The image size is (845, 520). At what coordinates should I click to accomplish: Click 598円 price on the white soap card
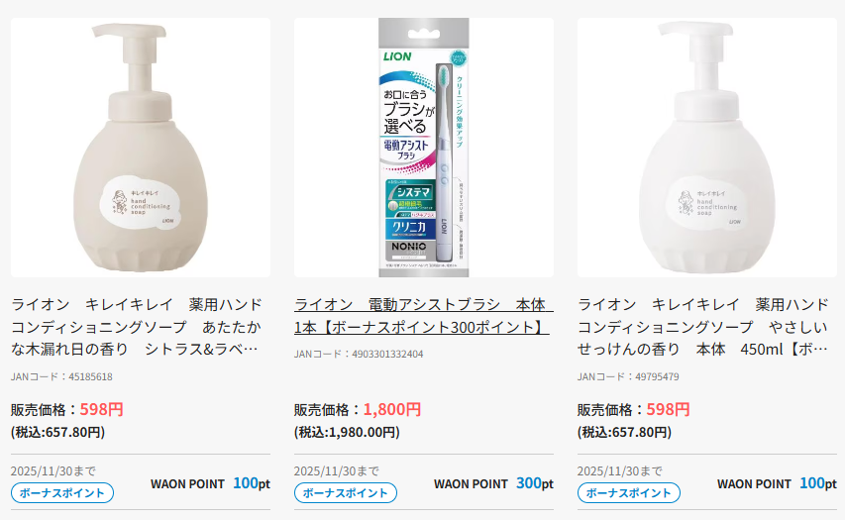[669, 409]
